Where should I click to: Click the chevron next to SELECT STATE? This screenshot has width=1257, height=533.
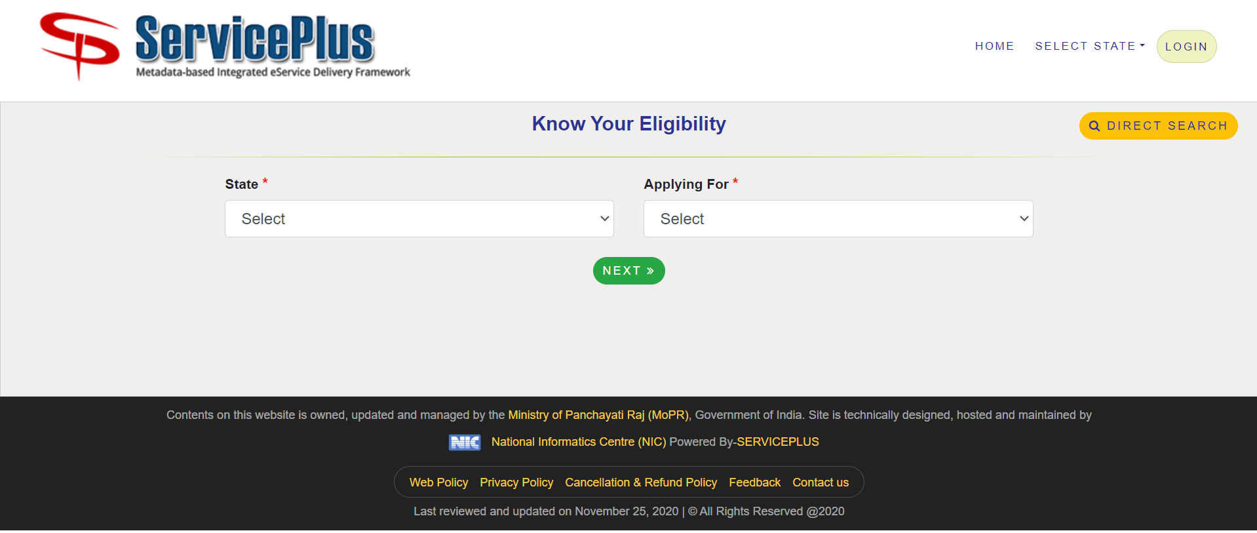[x=1143, y=45]
